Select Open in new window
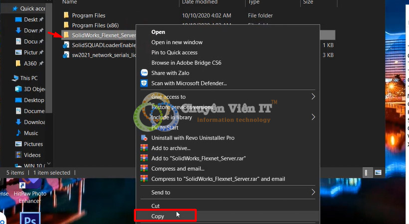 177,42
